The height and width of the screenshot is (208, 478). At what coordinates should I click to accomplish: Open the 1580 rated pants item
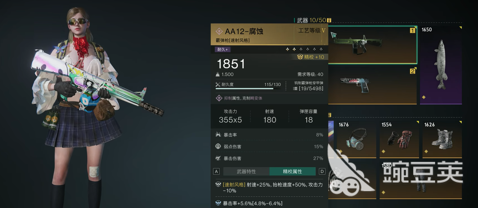(421, 180)
